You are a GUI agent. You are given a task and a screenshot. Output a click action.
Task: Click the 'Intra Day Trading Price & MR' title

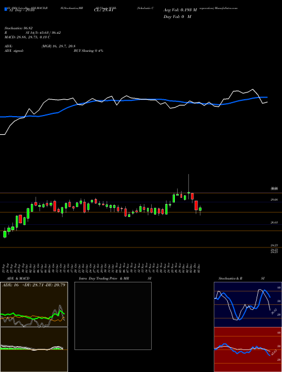104,278
